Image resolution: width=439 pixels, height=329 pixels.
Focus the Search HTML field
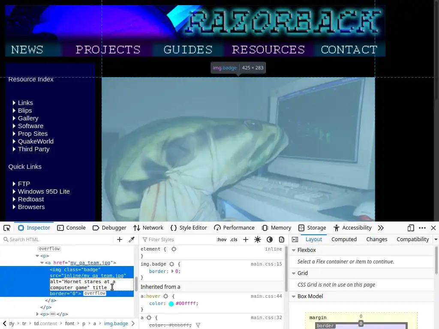pyautogui.click(x=57, y=239)
